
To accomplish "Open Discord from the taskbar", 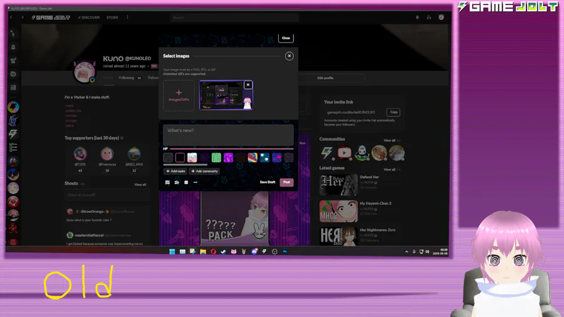I will point(254,252).
